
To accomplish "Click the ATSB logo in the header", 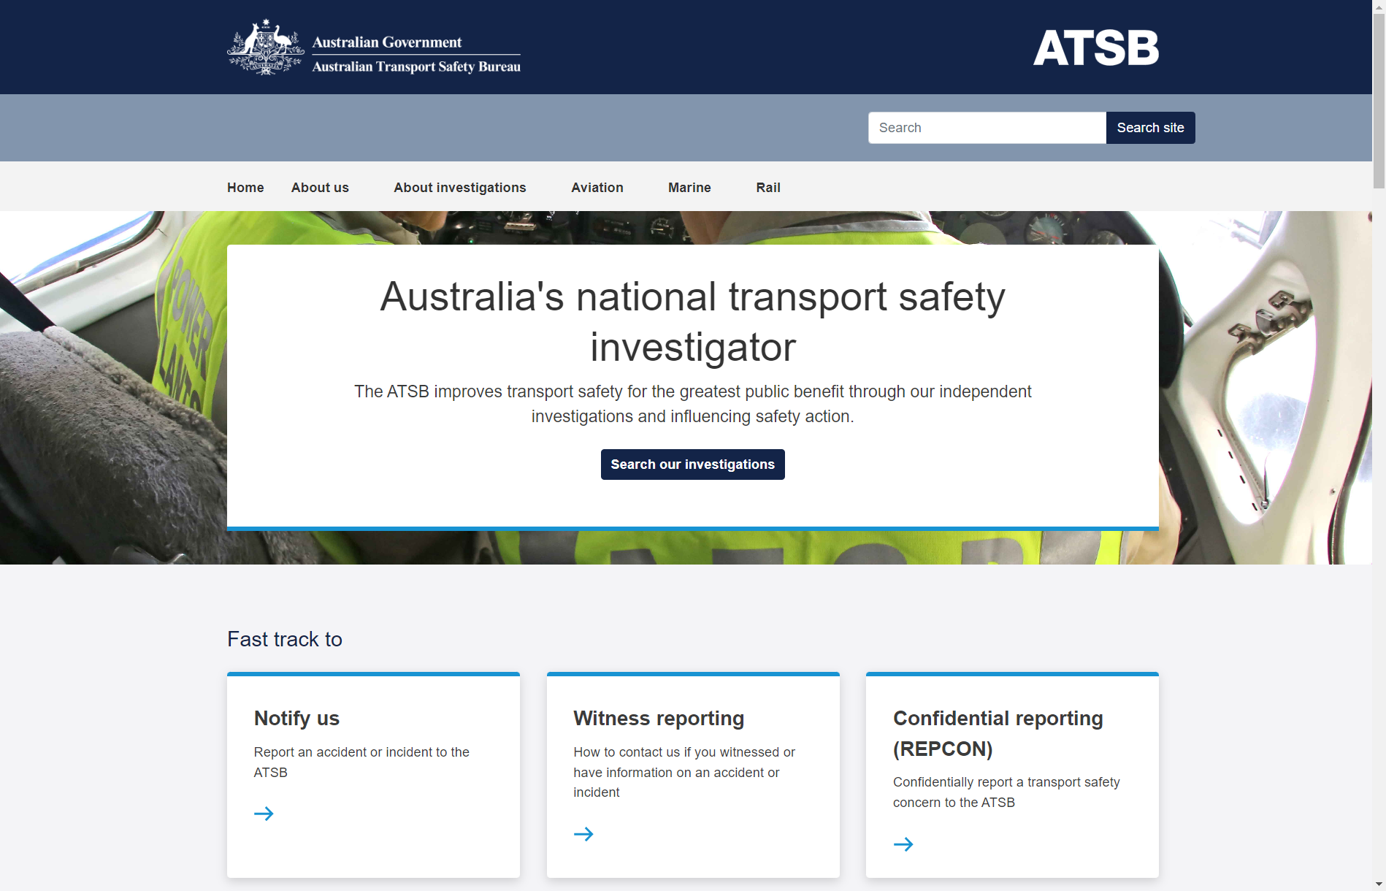I will [1095, 47].
